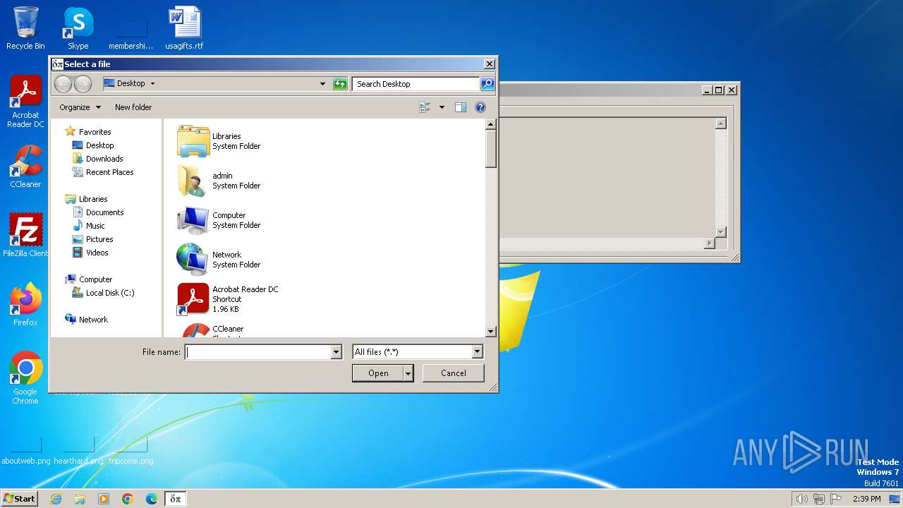Click the Open button split arrow

pos(408,373)
